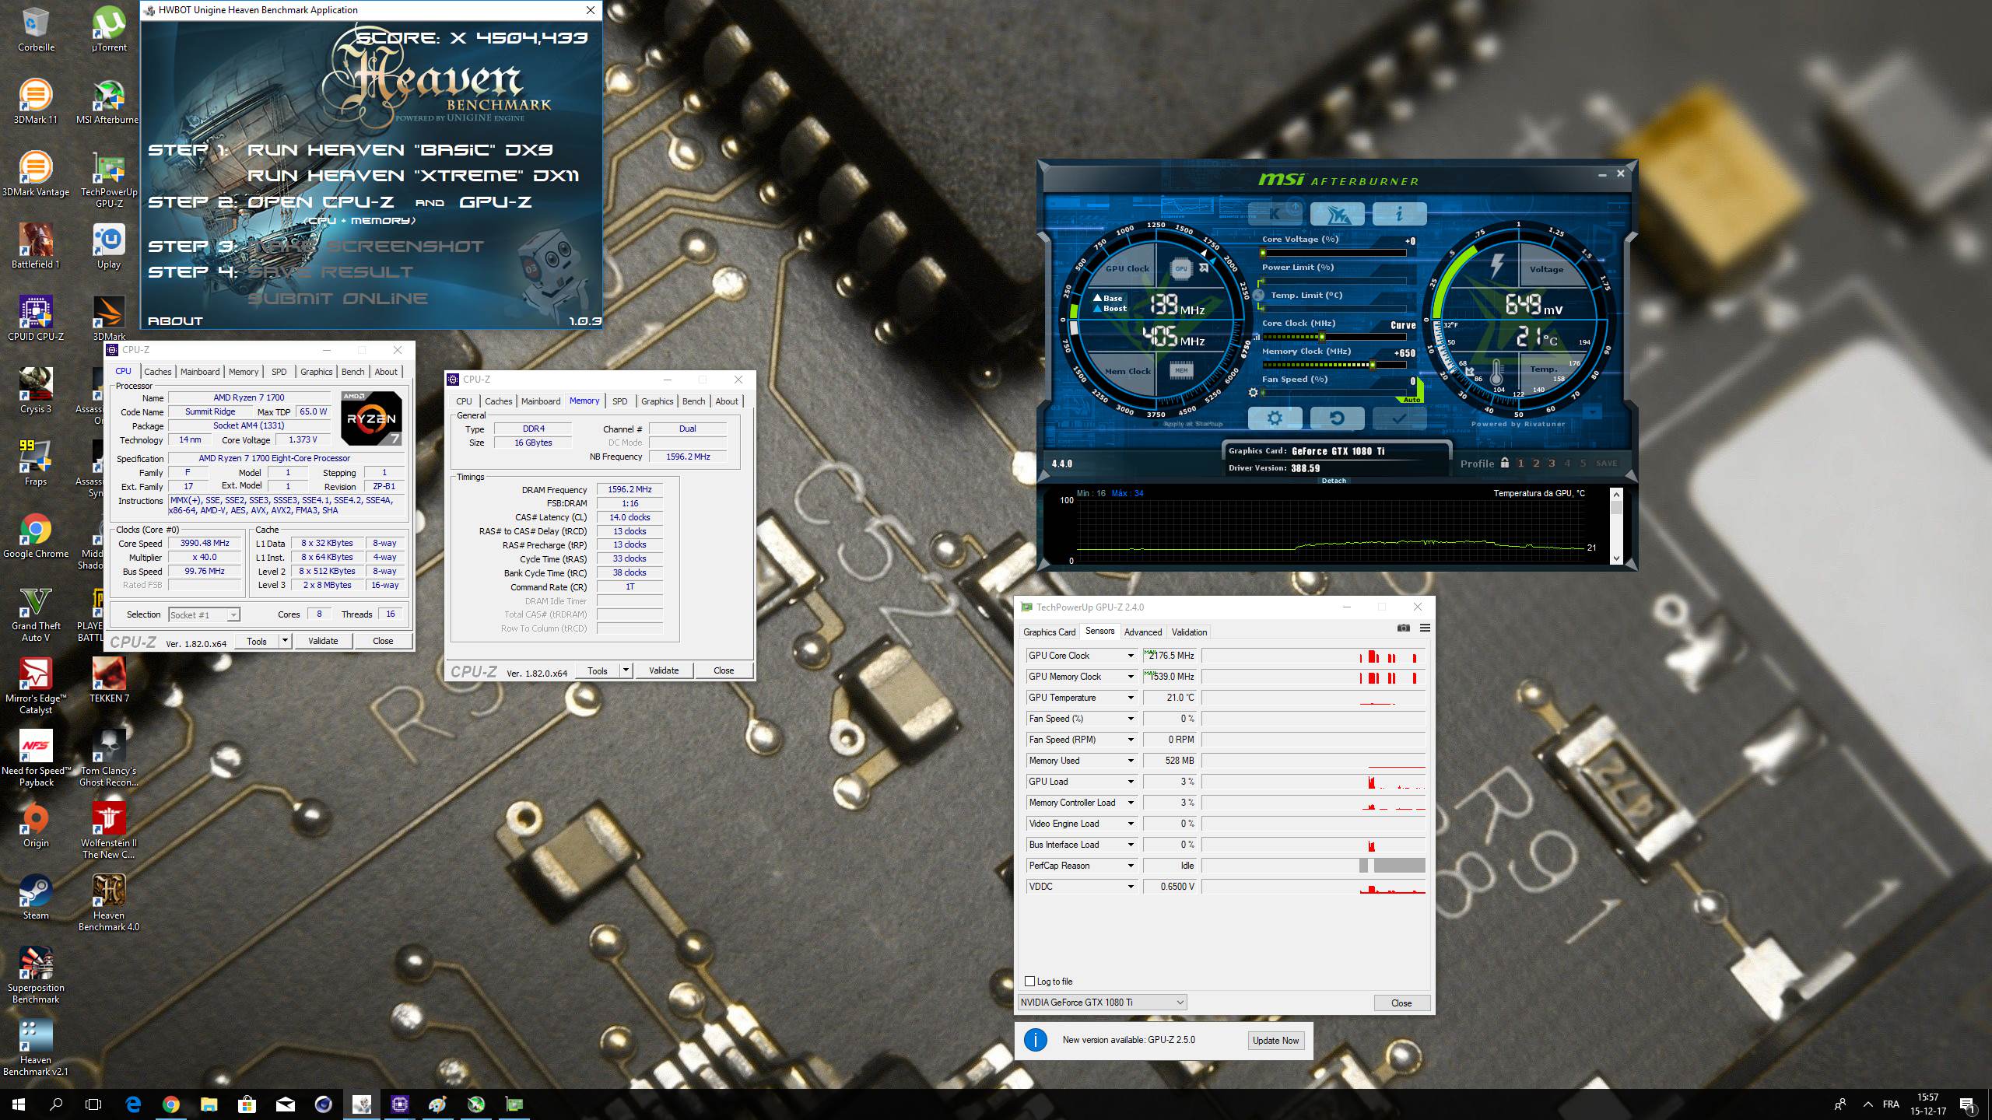Select Afterburner profile slot 2
Screen dimensions: 1992x1120
tap(1536, 463)
